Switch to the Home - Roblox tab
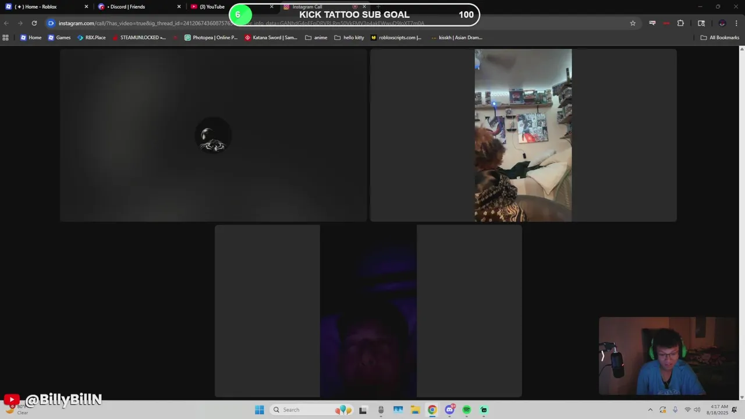The image size is (745, 419). [x=45, y=7]
